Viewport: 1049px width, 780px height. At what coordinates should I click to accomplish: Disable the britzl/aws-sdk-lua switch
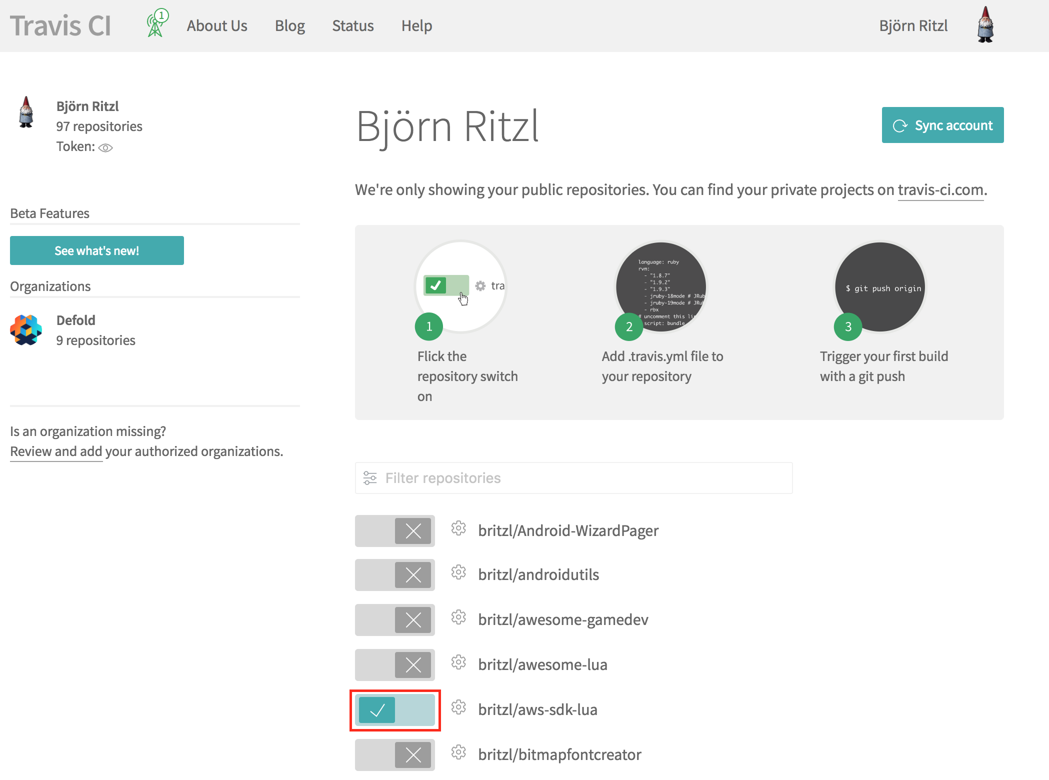click(x=395, y=710)
